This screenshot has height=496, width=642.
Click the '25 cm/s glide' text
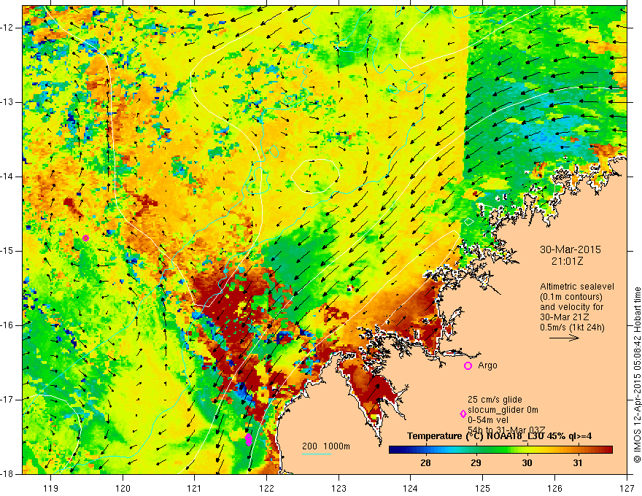click(x=495, y=400)
